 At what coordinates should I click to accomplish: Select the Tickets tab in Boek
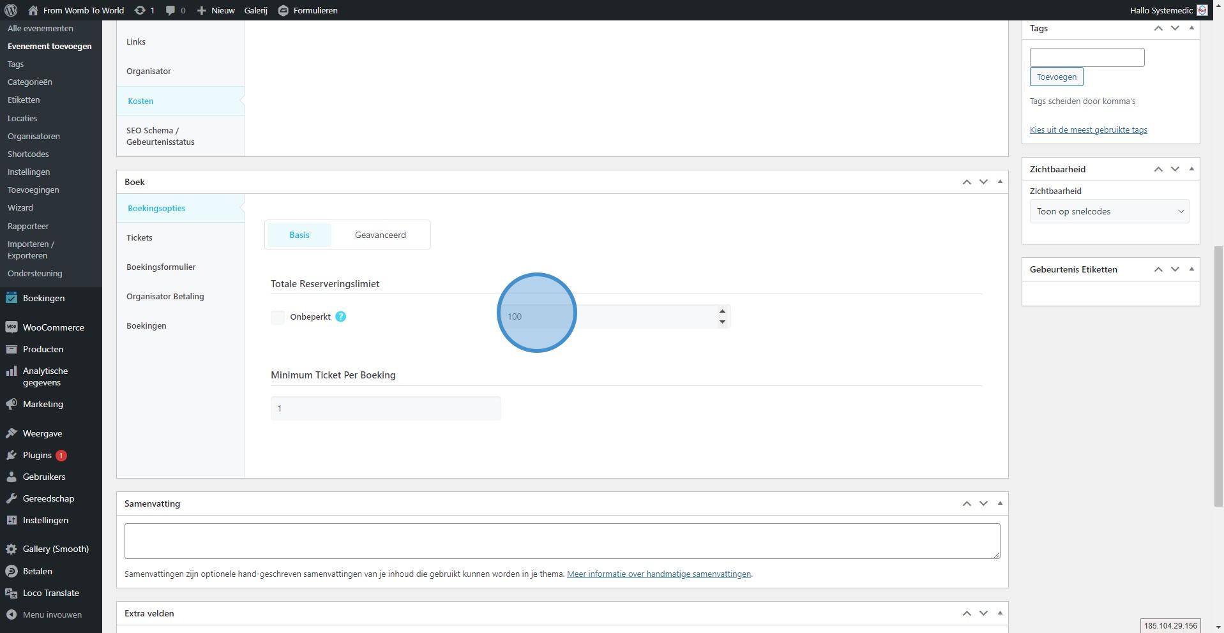tap(139, 237)
